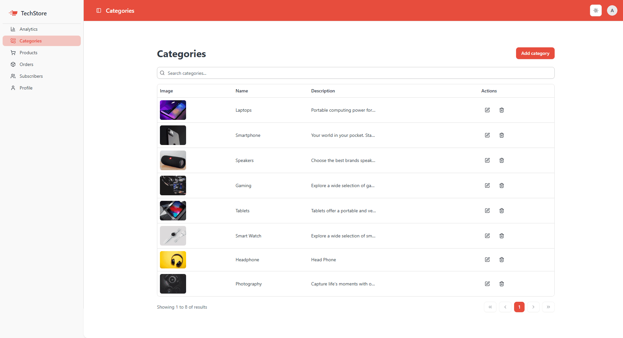Click the Description column header

coord(323,91)
